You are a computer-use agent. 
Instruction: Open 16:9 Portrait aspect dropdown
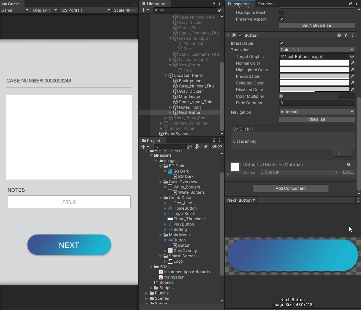pos(85,10)
